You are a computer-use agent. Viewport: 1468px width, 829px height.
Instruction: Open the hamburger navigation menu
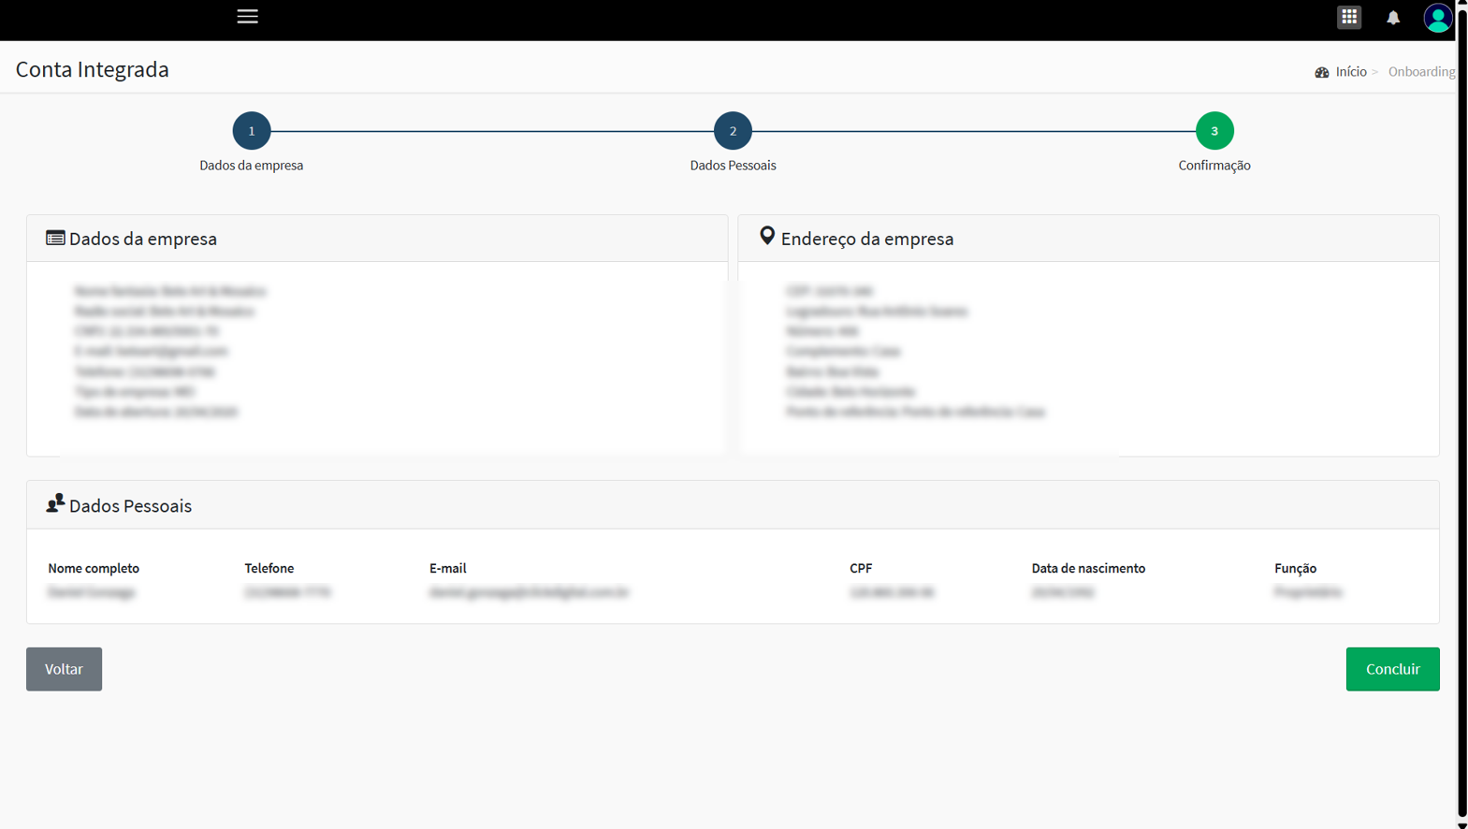(247, 17)
